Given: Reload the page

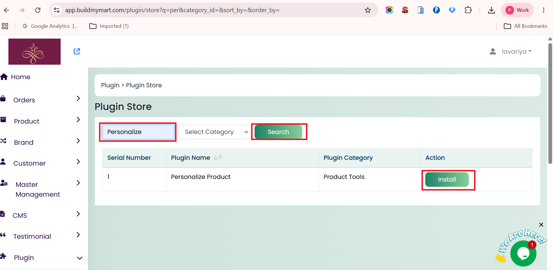Looking at the screenshot, I should pyautogui.click(x=38, y=10).
